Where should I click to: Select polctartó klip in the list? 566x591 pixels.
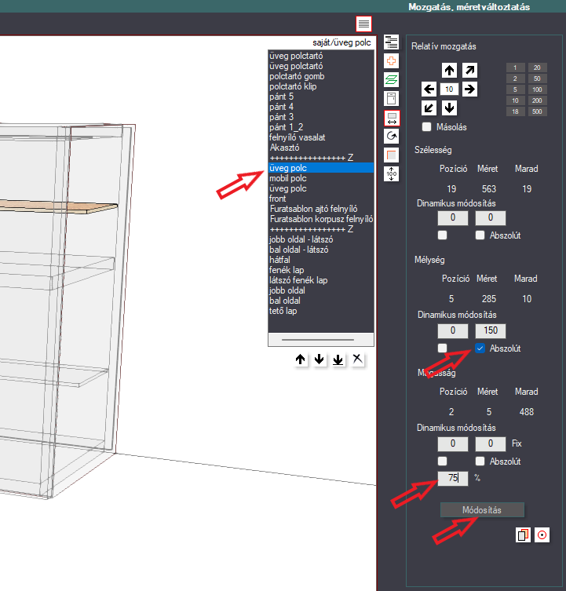tap(321, 86)
